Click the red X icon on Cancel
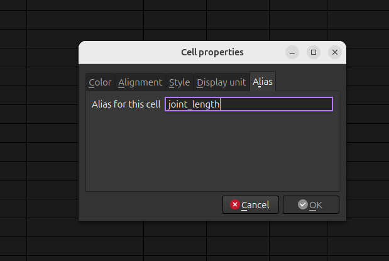 click(235, 204)
